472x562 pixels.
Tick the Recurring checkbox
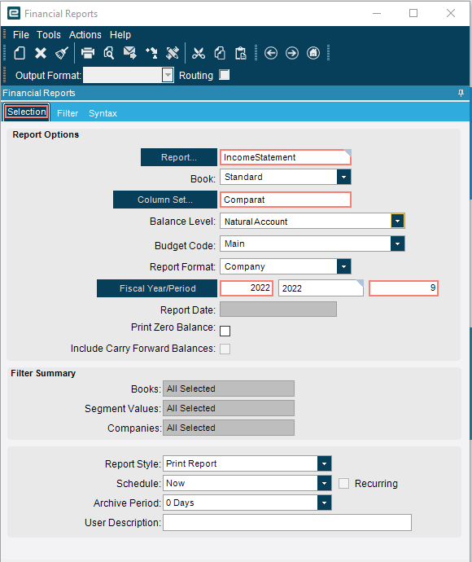[x=343, y=483]
